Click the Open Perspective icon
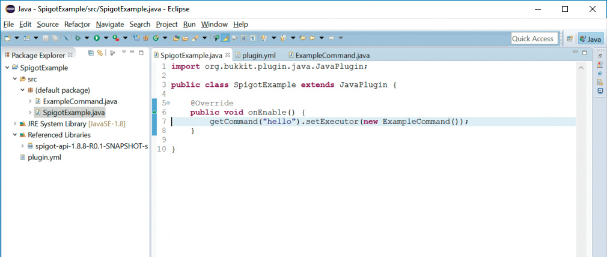 (x=570, y=38)
